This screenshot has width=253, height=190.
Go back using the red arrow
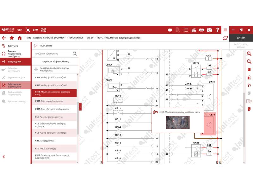click(4, 38)
